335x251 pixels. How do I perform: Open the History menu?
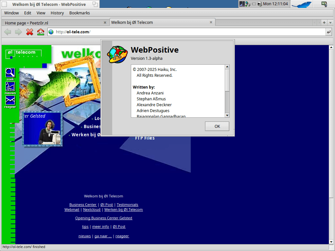click(57, 13)
